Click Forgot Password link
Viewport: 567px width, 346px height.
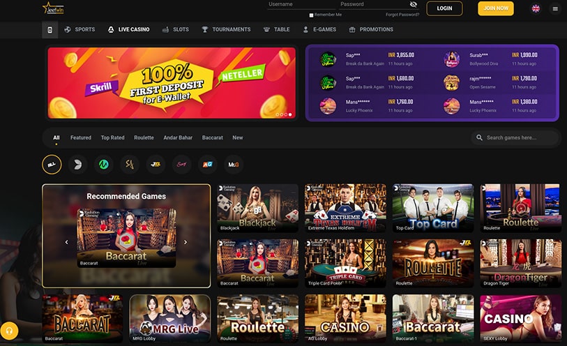[x=402, y=15]
